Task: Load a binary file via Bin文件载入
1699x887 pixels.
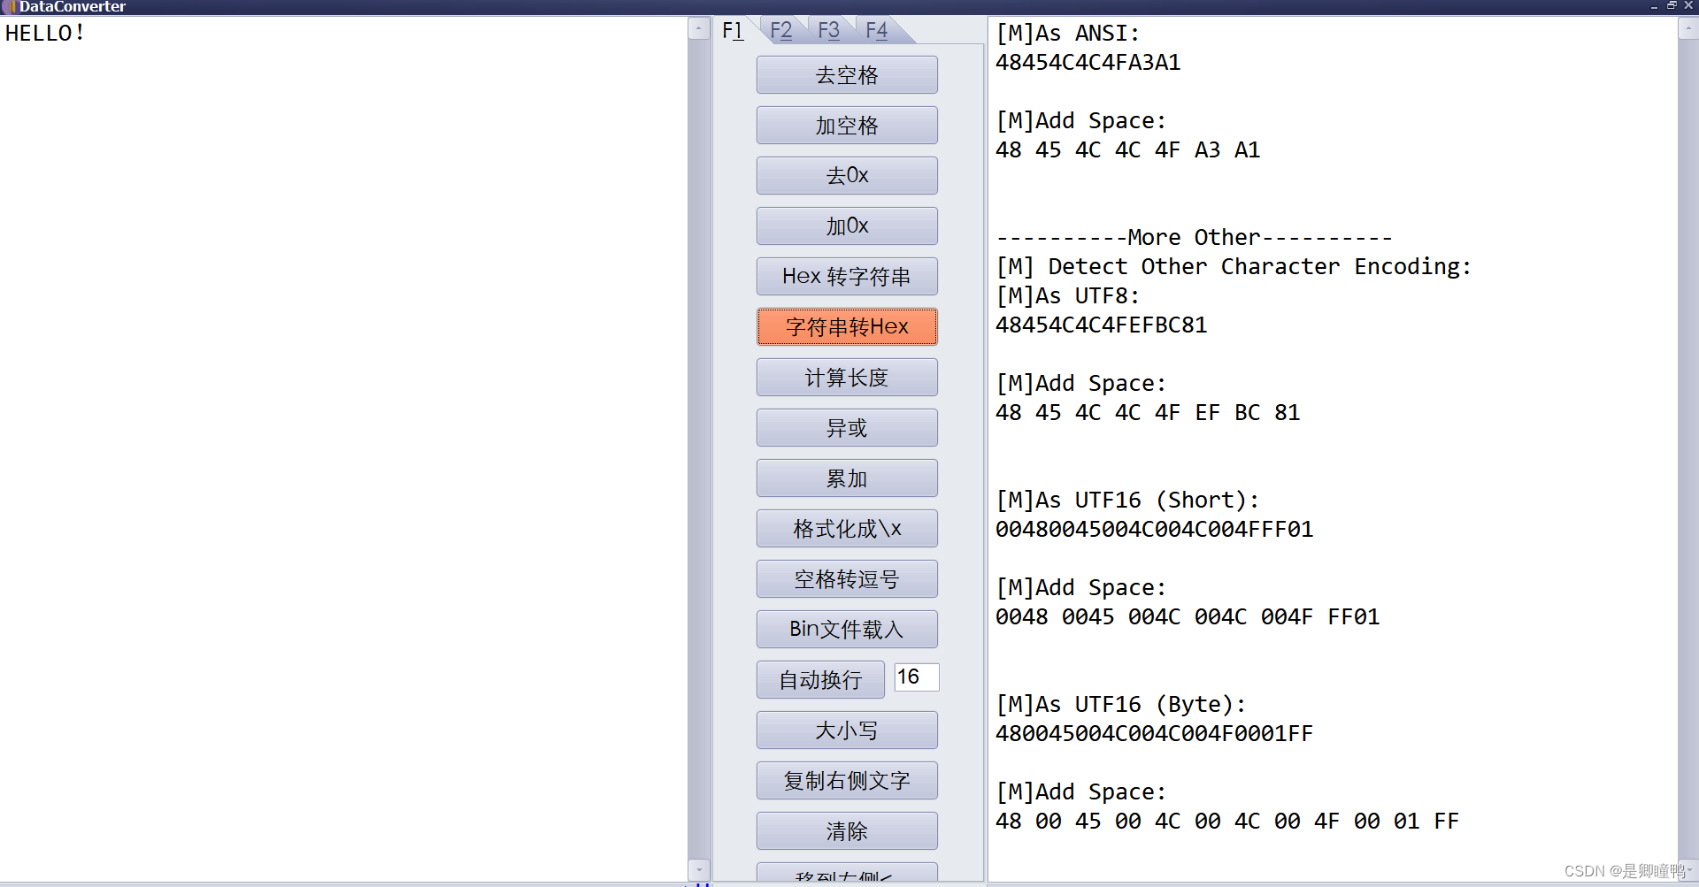Action: pyautogui.click(x=846, y=629)
